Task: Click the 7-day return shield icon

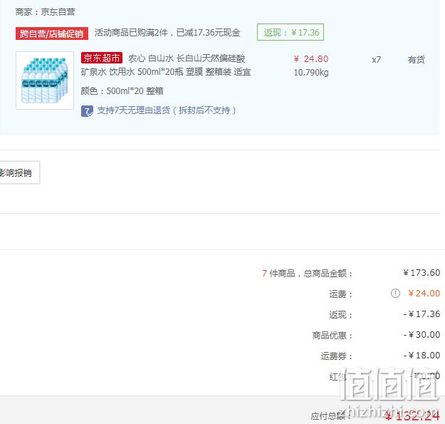Action: 87,111
